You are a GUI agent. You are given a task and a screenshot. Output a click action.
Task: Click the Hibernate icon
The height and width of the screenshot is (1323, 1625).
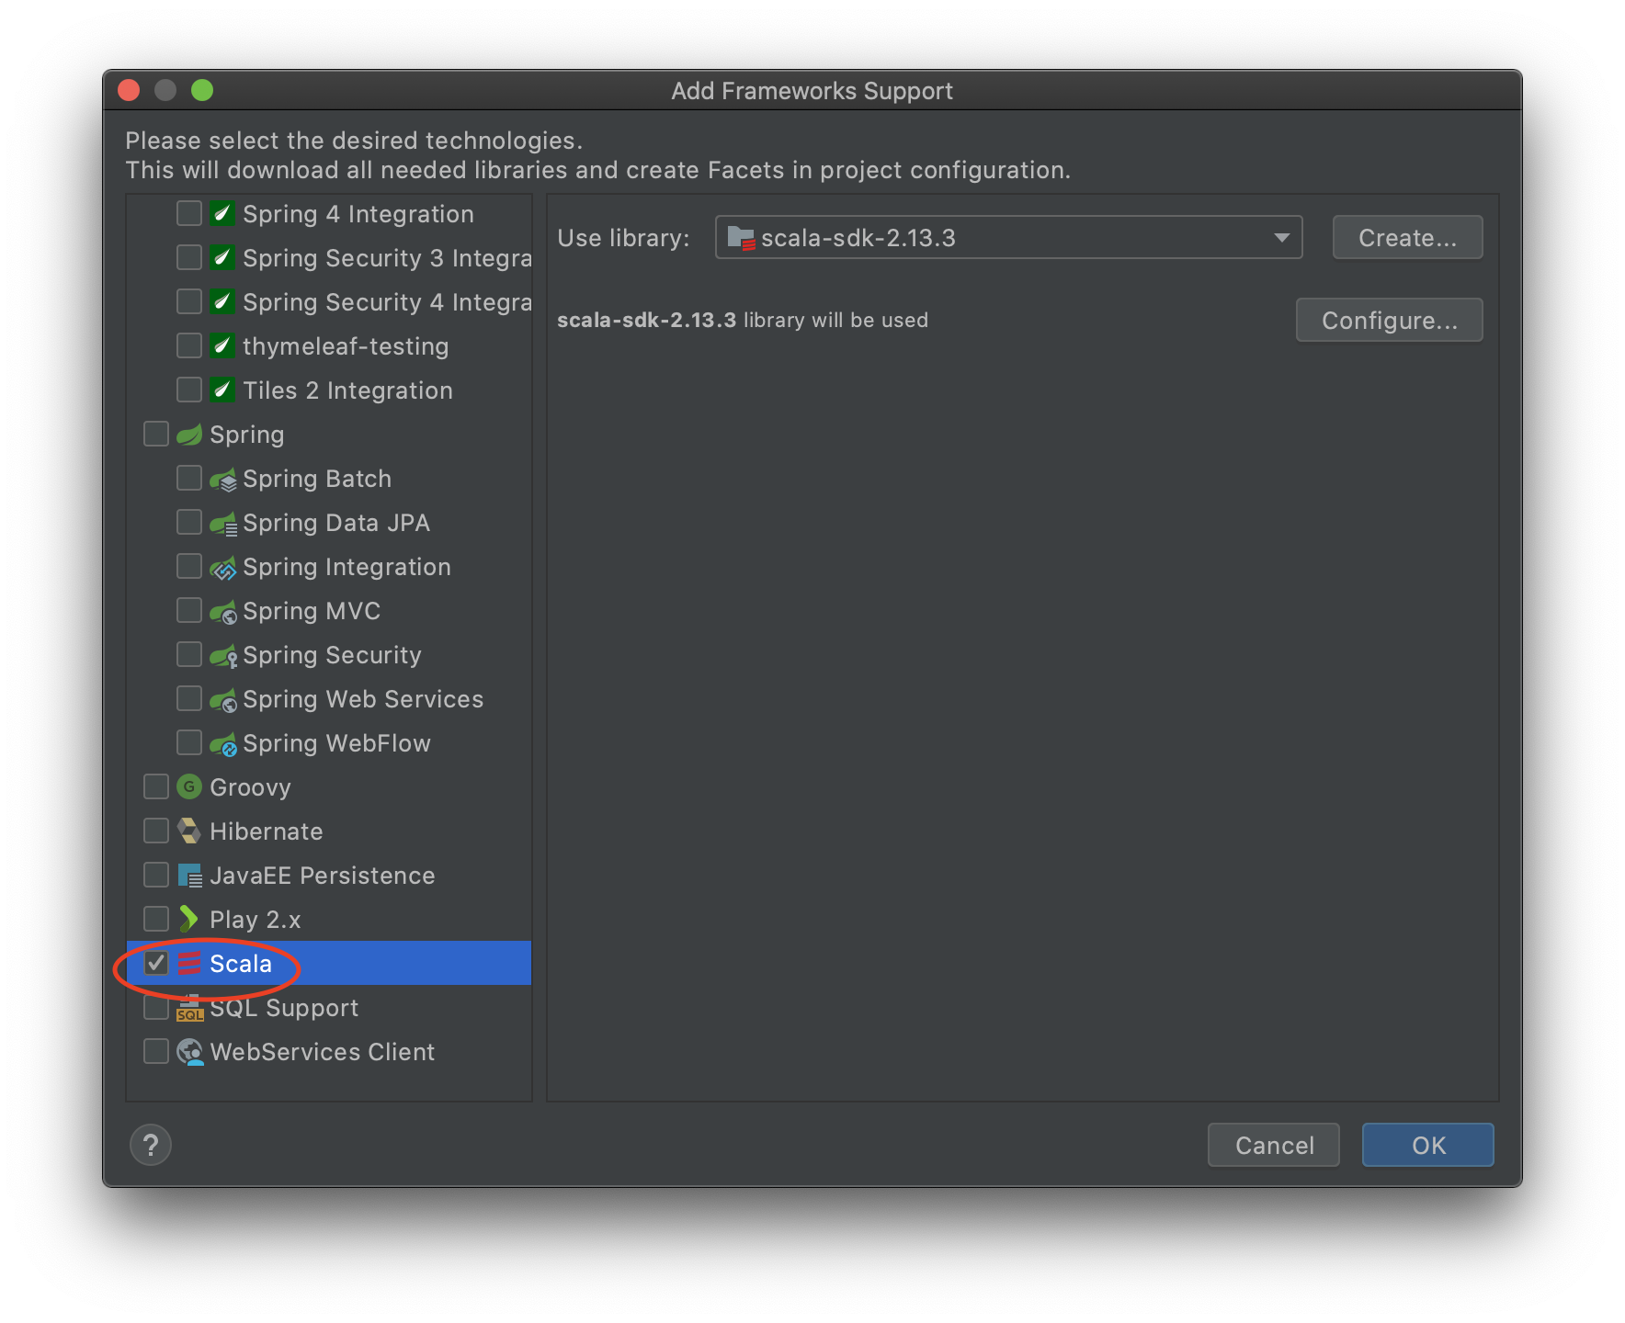click(x=188, y=831)
